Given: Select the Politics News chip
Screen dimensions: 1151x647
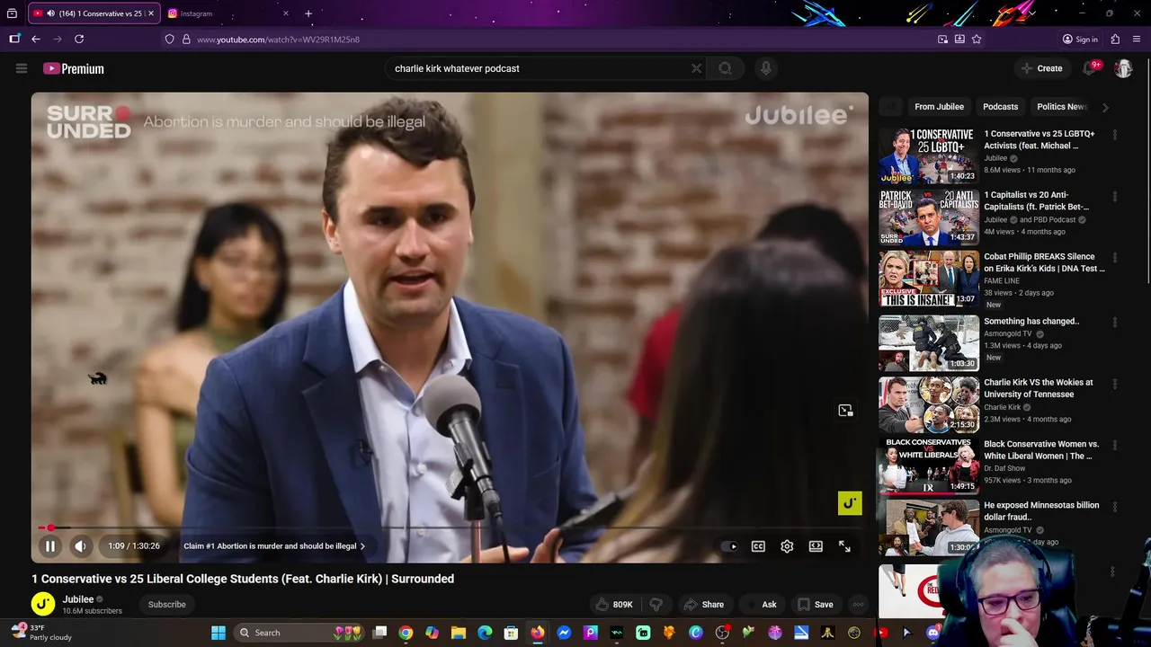Looking at the screenshot, I should click(x=1061, y=107).
